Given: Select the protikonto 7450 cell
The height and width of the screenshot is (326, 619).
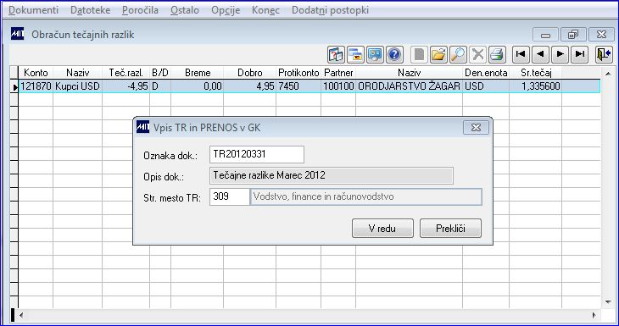Looking at the screenshot, I should coord(298,86).
